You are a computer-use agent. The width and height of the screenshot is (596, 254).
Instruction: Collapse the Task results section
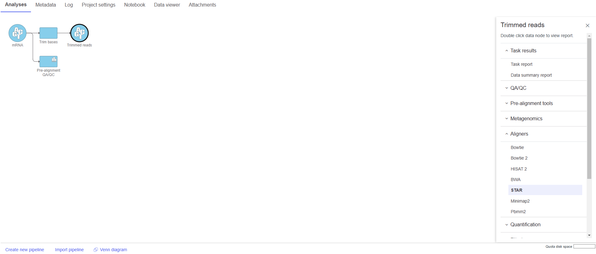pos(523,51)
